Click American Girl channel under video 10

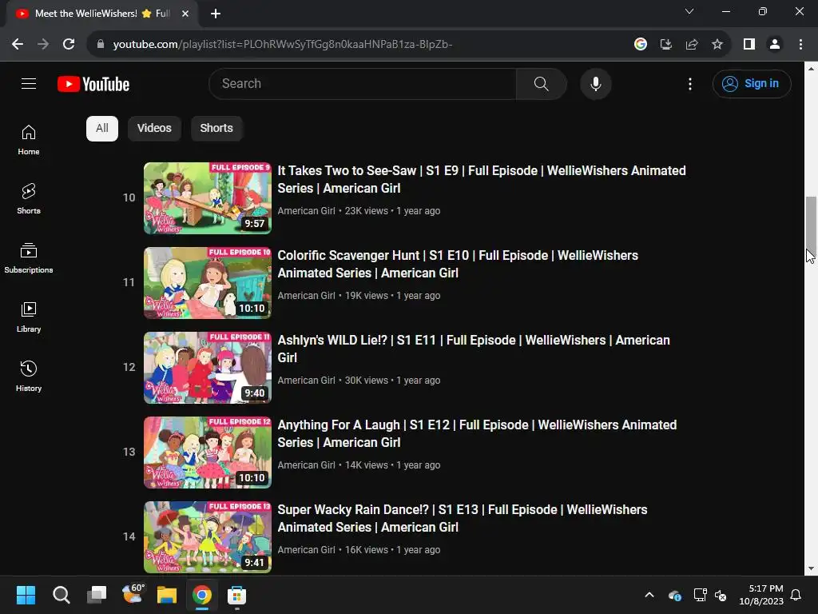[306, 211]
